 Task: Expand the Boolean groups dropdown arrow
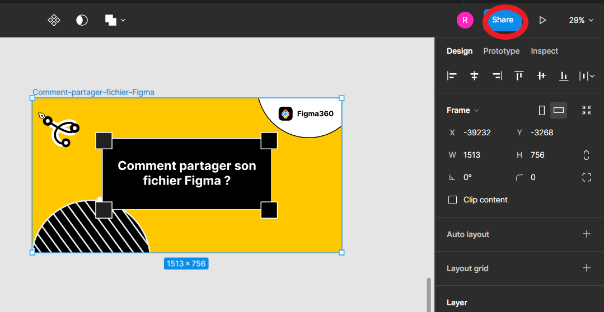pyautogui.click(x=123, y=20)
